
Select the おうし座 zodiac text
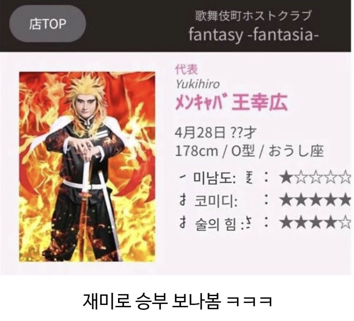pyautogui.click(x=296, y=151)
